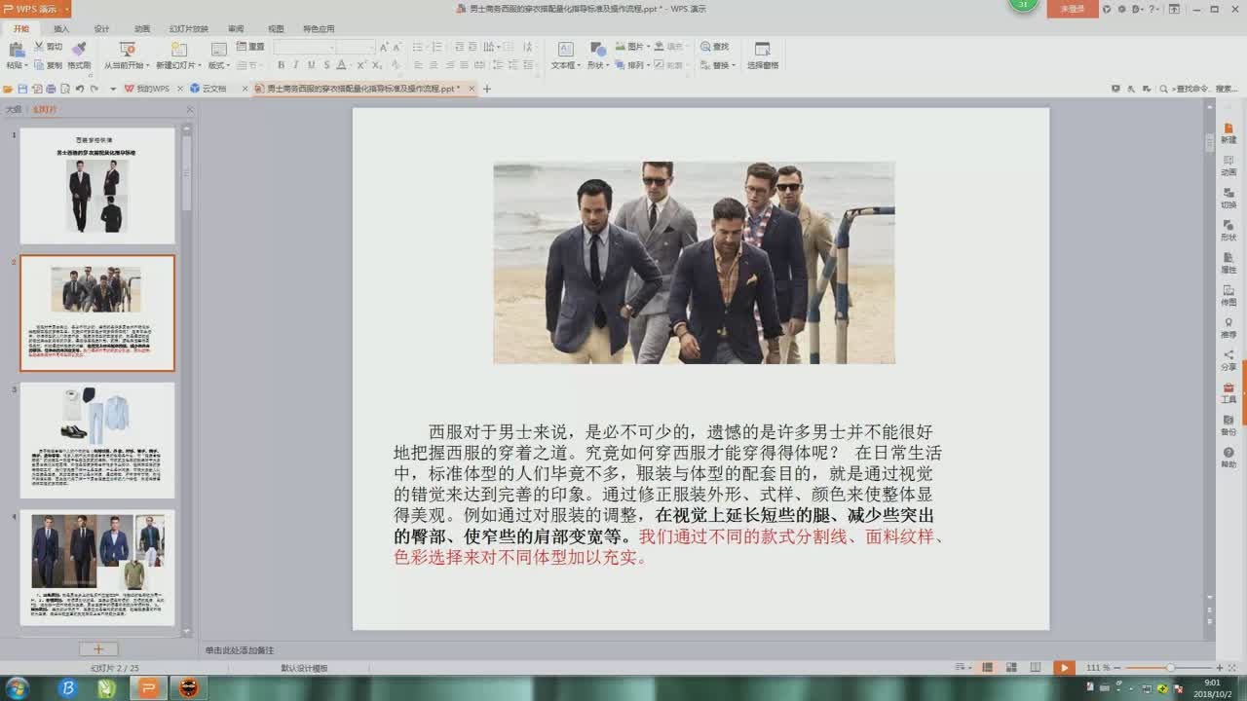Toggle Bold formatting

coord(281,65)
